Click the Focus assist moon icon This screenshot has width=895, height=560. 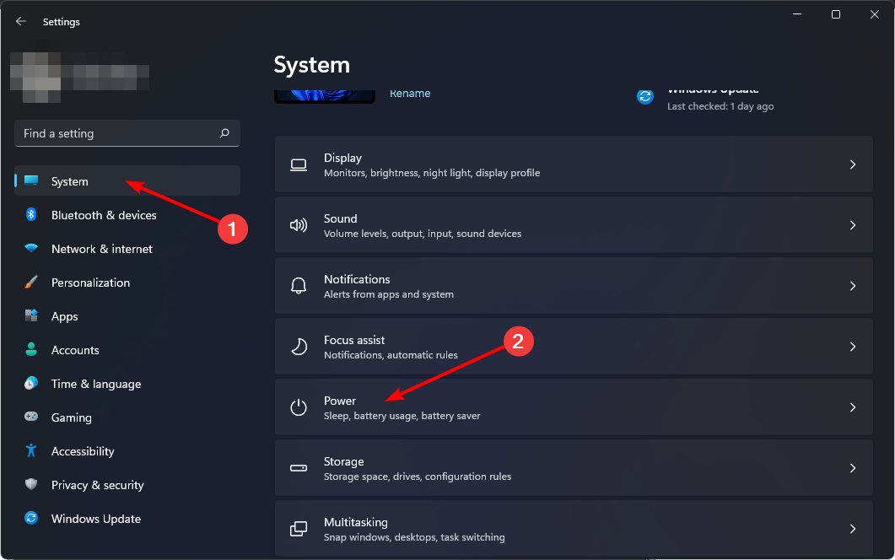[299, 347]
